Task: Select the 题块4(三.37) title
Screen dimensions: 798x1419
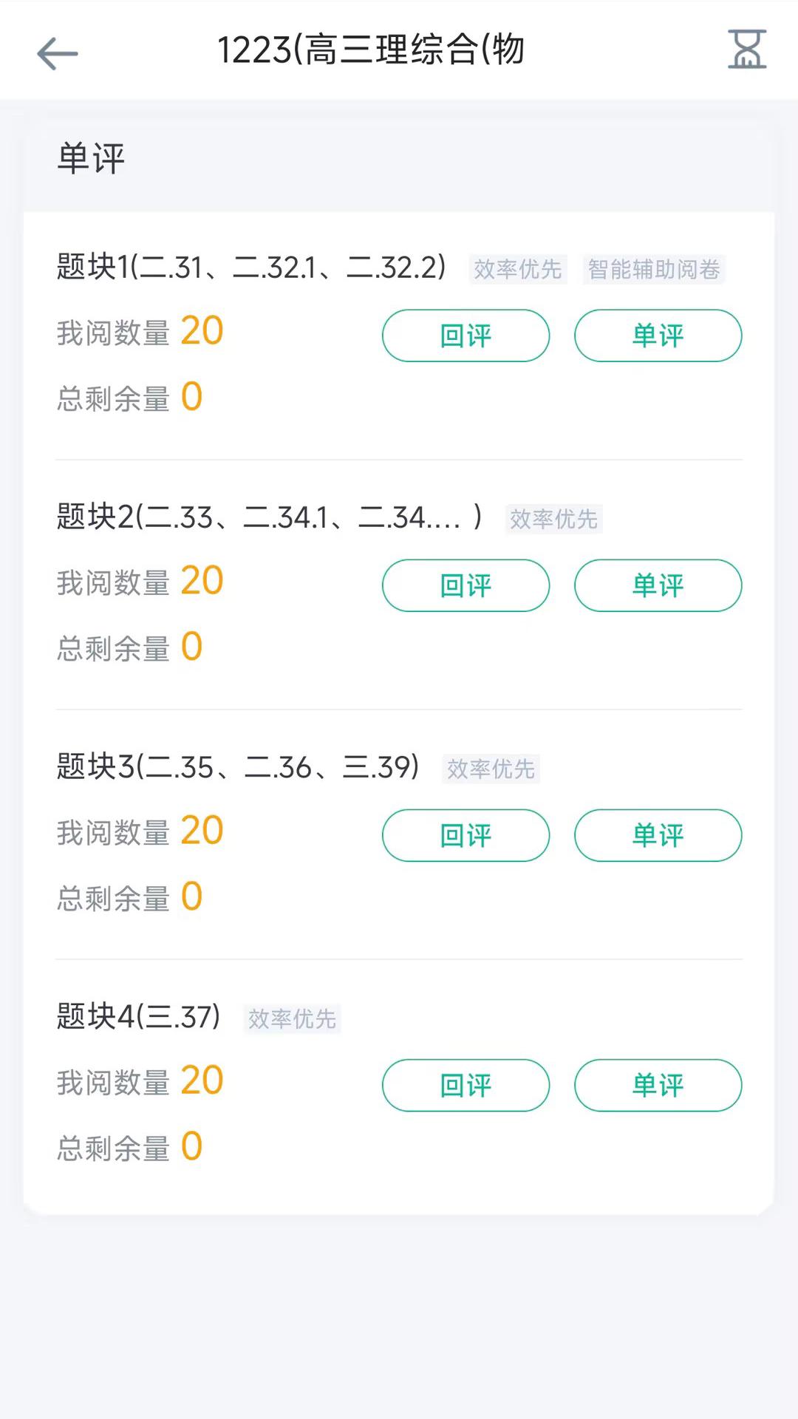Action: pyautogui.click(x=138, y=1016)
